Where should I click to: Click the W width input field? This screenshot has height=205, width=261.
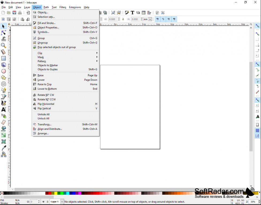pyautogui.click(x=113, y=19)
